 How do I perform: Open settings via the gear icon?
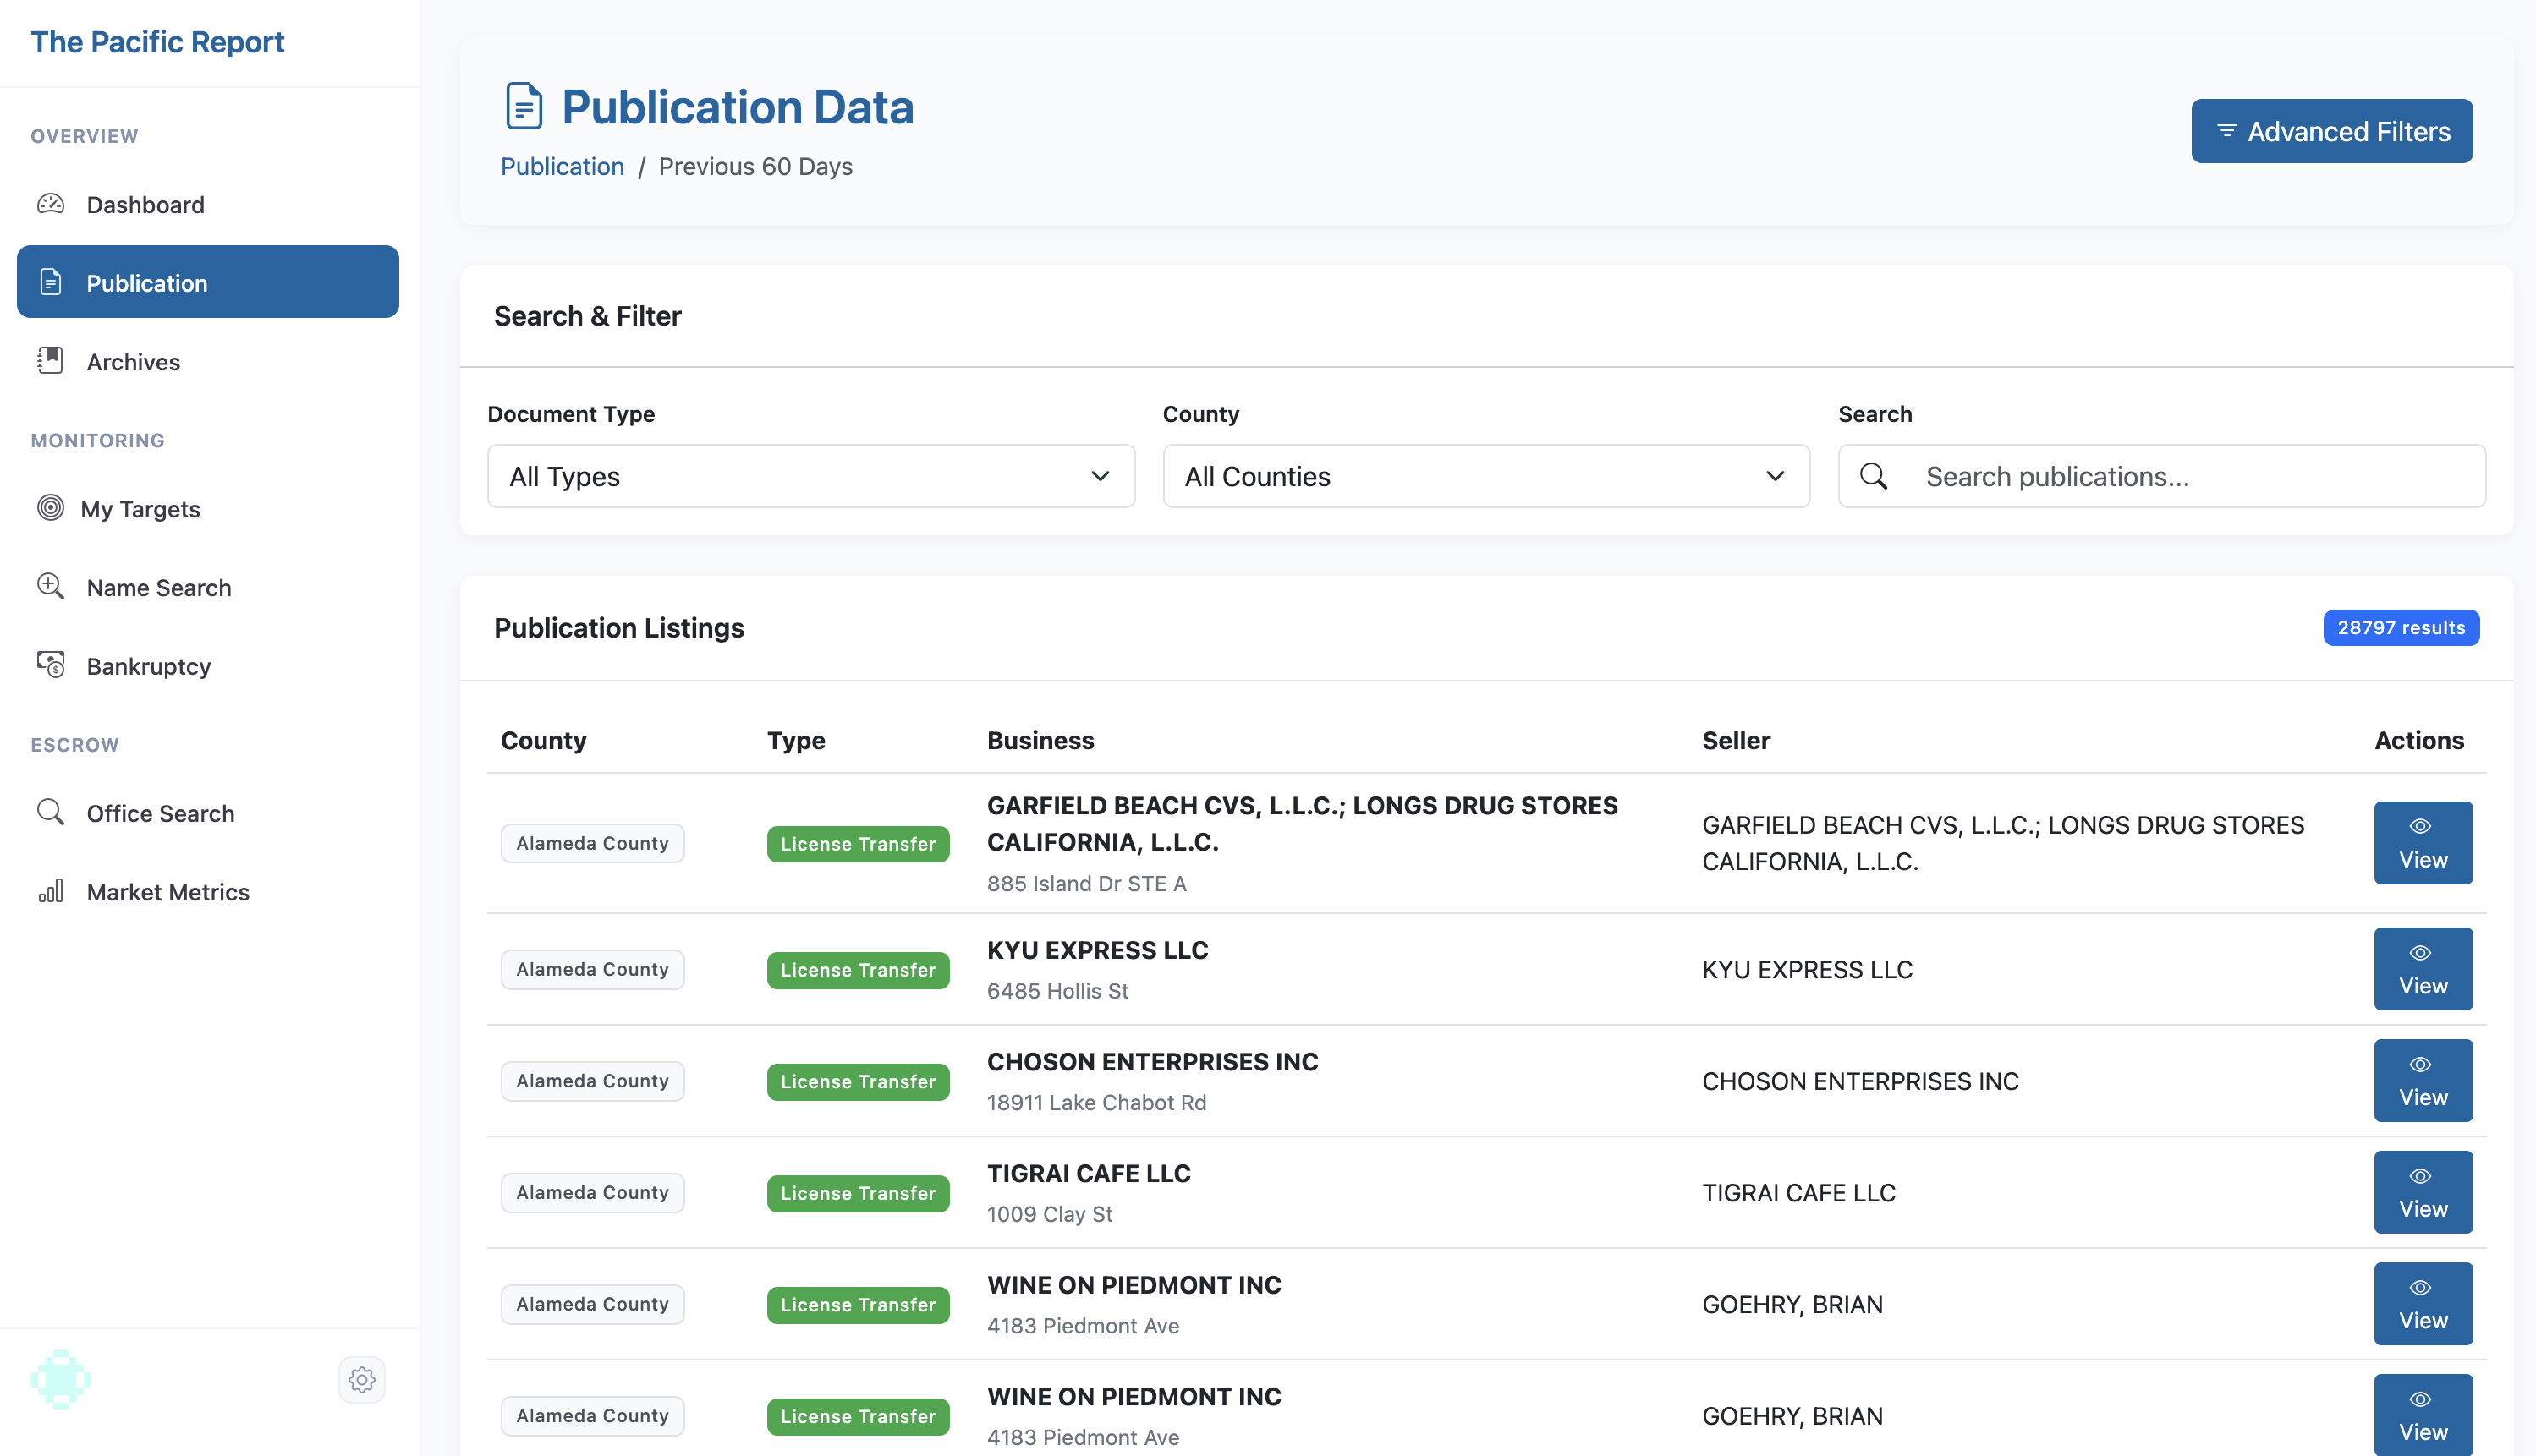click(x=362, y=1380)
